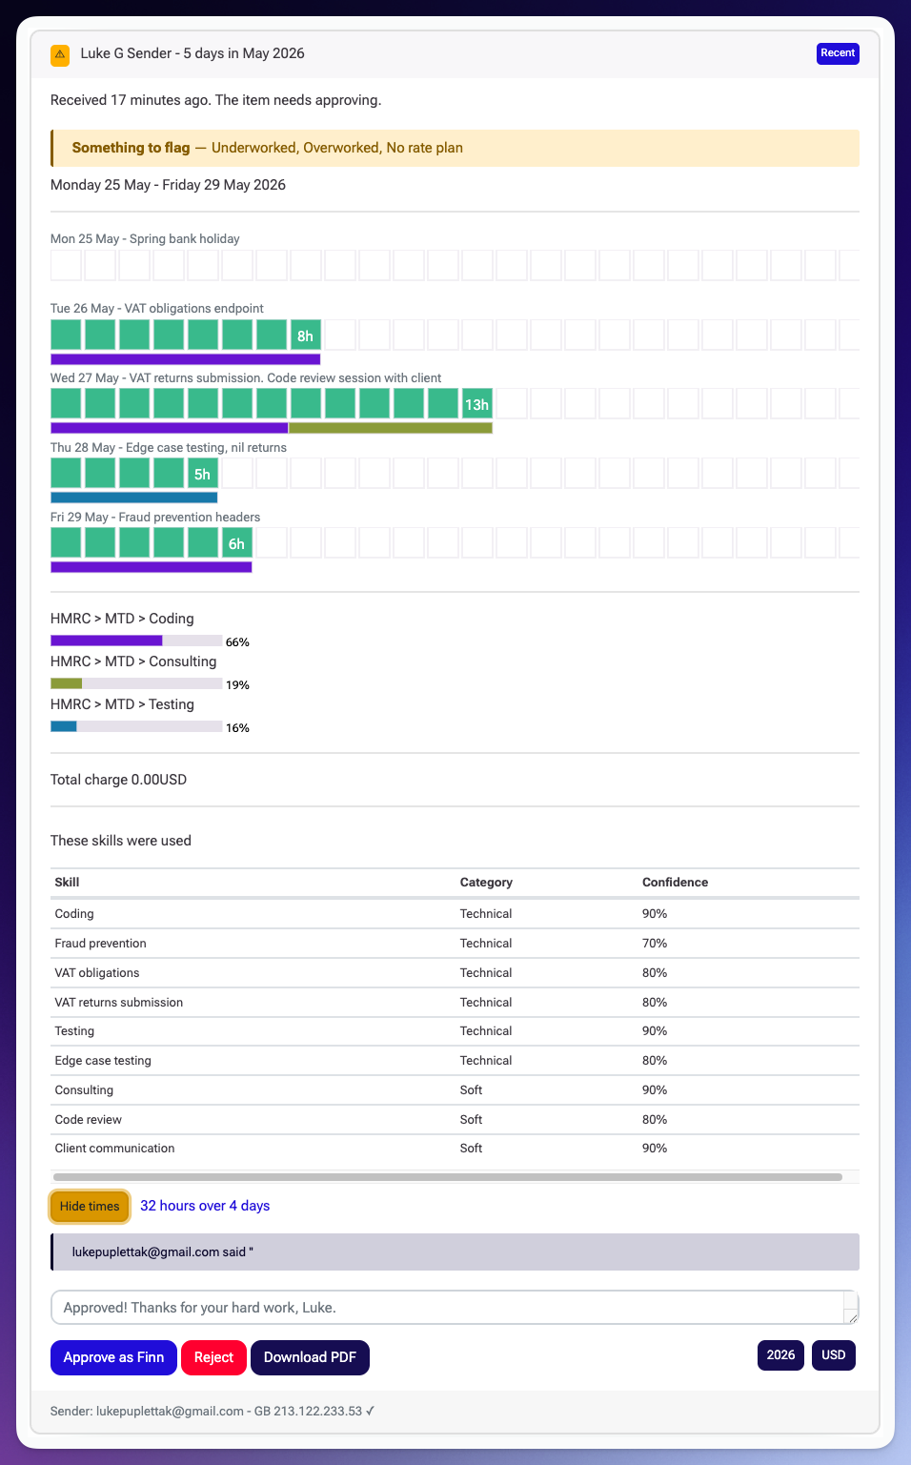Click the skills table horizontal scrollbar
The image size is (911, 1465).
pyautogui.click(x=448, y=1177)
